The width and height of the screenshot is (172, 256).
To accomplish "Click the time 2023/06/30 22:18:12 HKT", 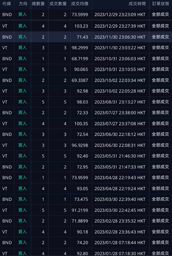I will [120, 134].
